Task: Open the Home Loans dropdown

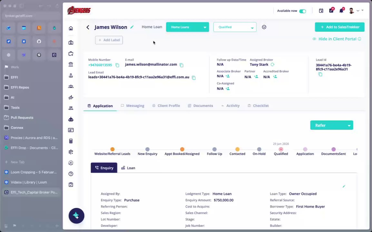Action: point(187,27)
